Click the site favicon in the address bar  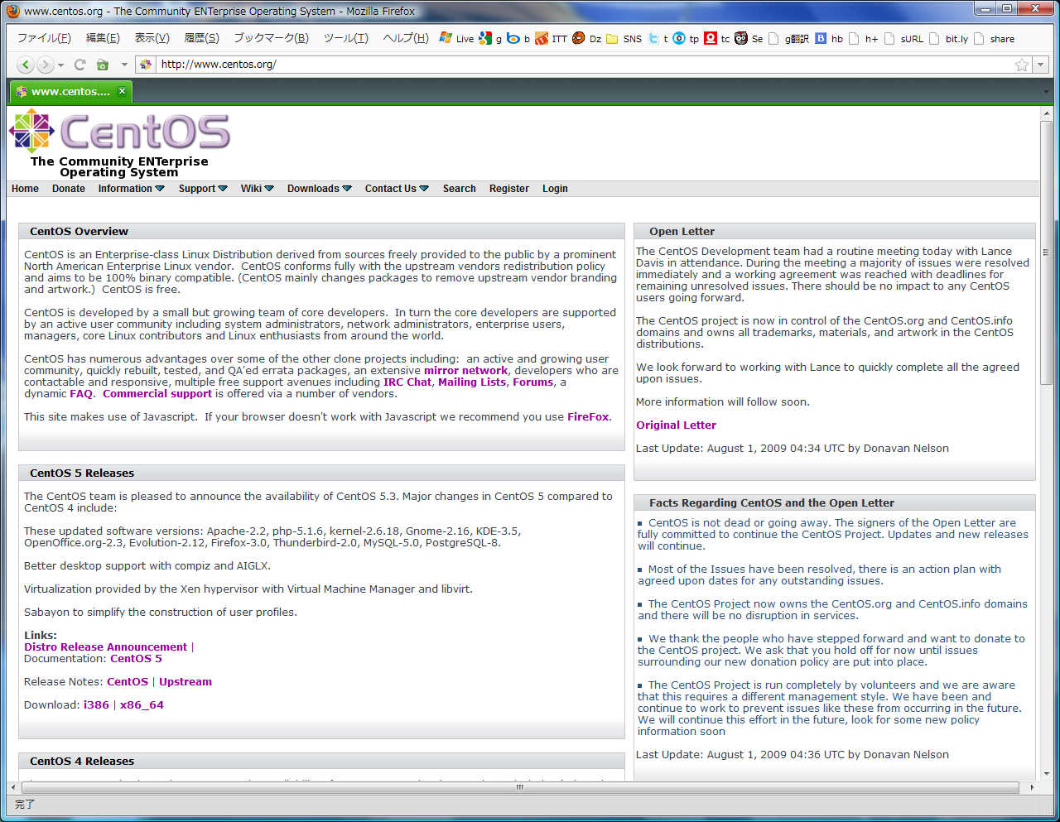(x=146, y=65)
